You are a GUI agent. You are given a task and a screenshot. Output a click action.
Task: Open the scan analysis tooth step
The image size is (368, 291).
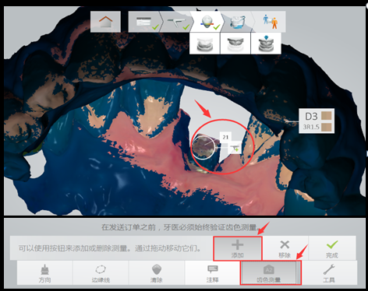coord(207,22)
